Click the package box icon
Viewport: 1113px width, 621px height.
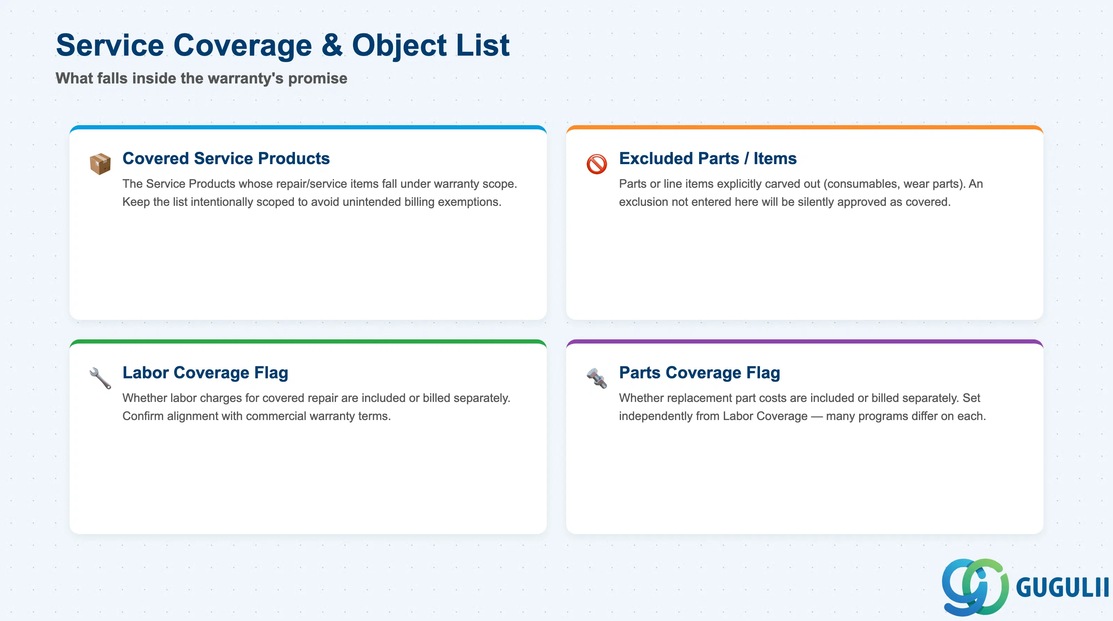click(100, 164)
